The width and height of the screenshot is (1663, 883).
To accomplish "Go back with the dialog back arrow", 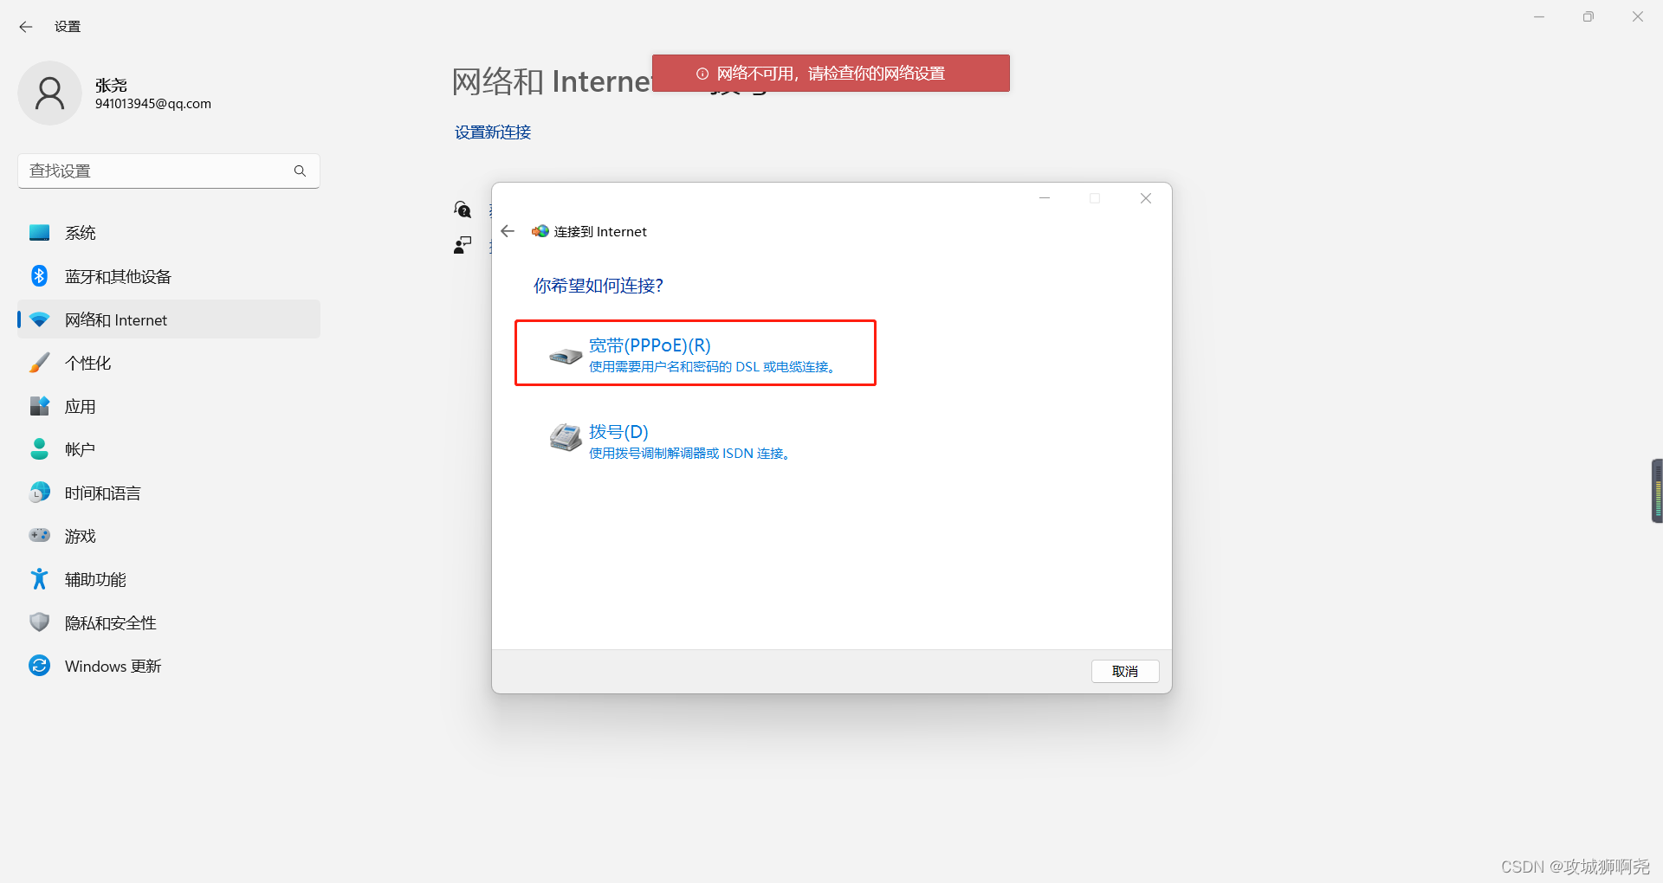I will (x=508, y=231).
